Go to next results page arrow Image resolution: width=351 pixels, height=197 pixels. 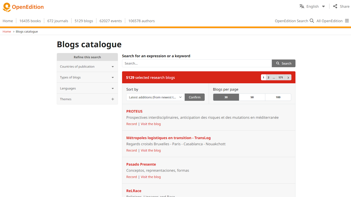(288, 77)
